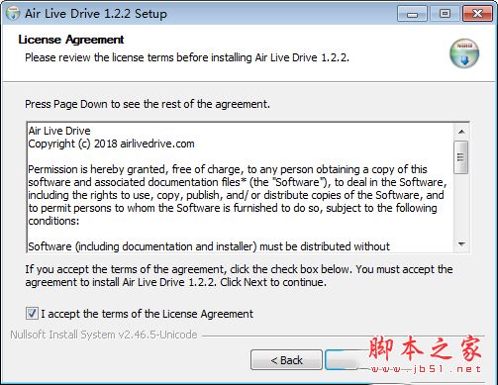This screenshot has width=498, height=385.
Task: Go to the previous step with the Back button
Action: click(x=286, y=360)
